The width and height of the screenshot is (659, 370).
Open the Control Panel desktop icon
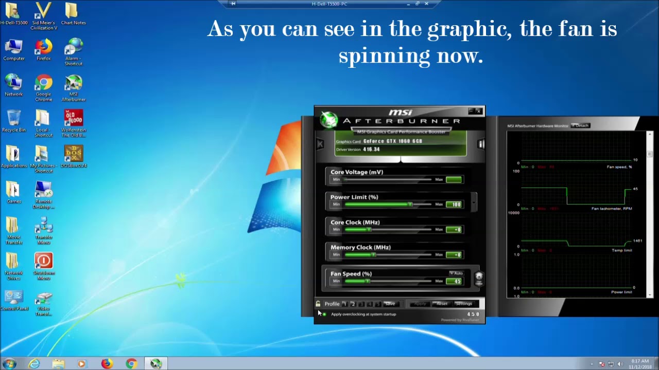(14, 301)
